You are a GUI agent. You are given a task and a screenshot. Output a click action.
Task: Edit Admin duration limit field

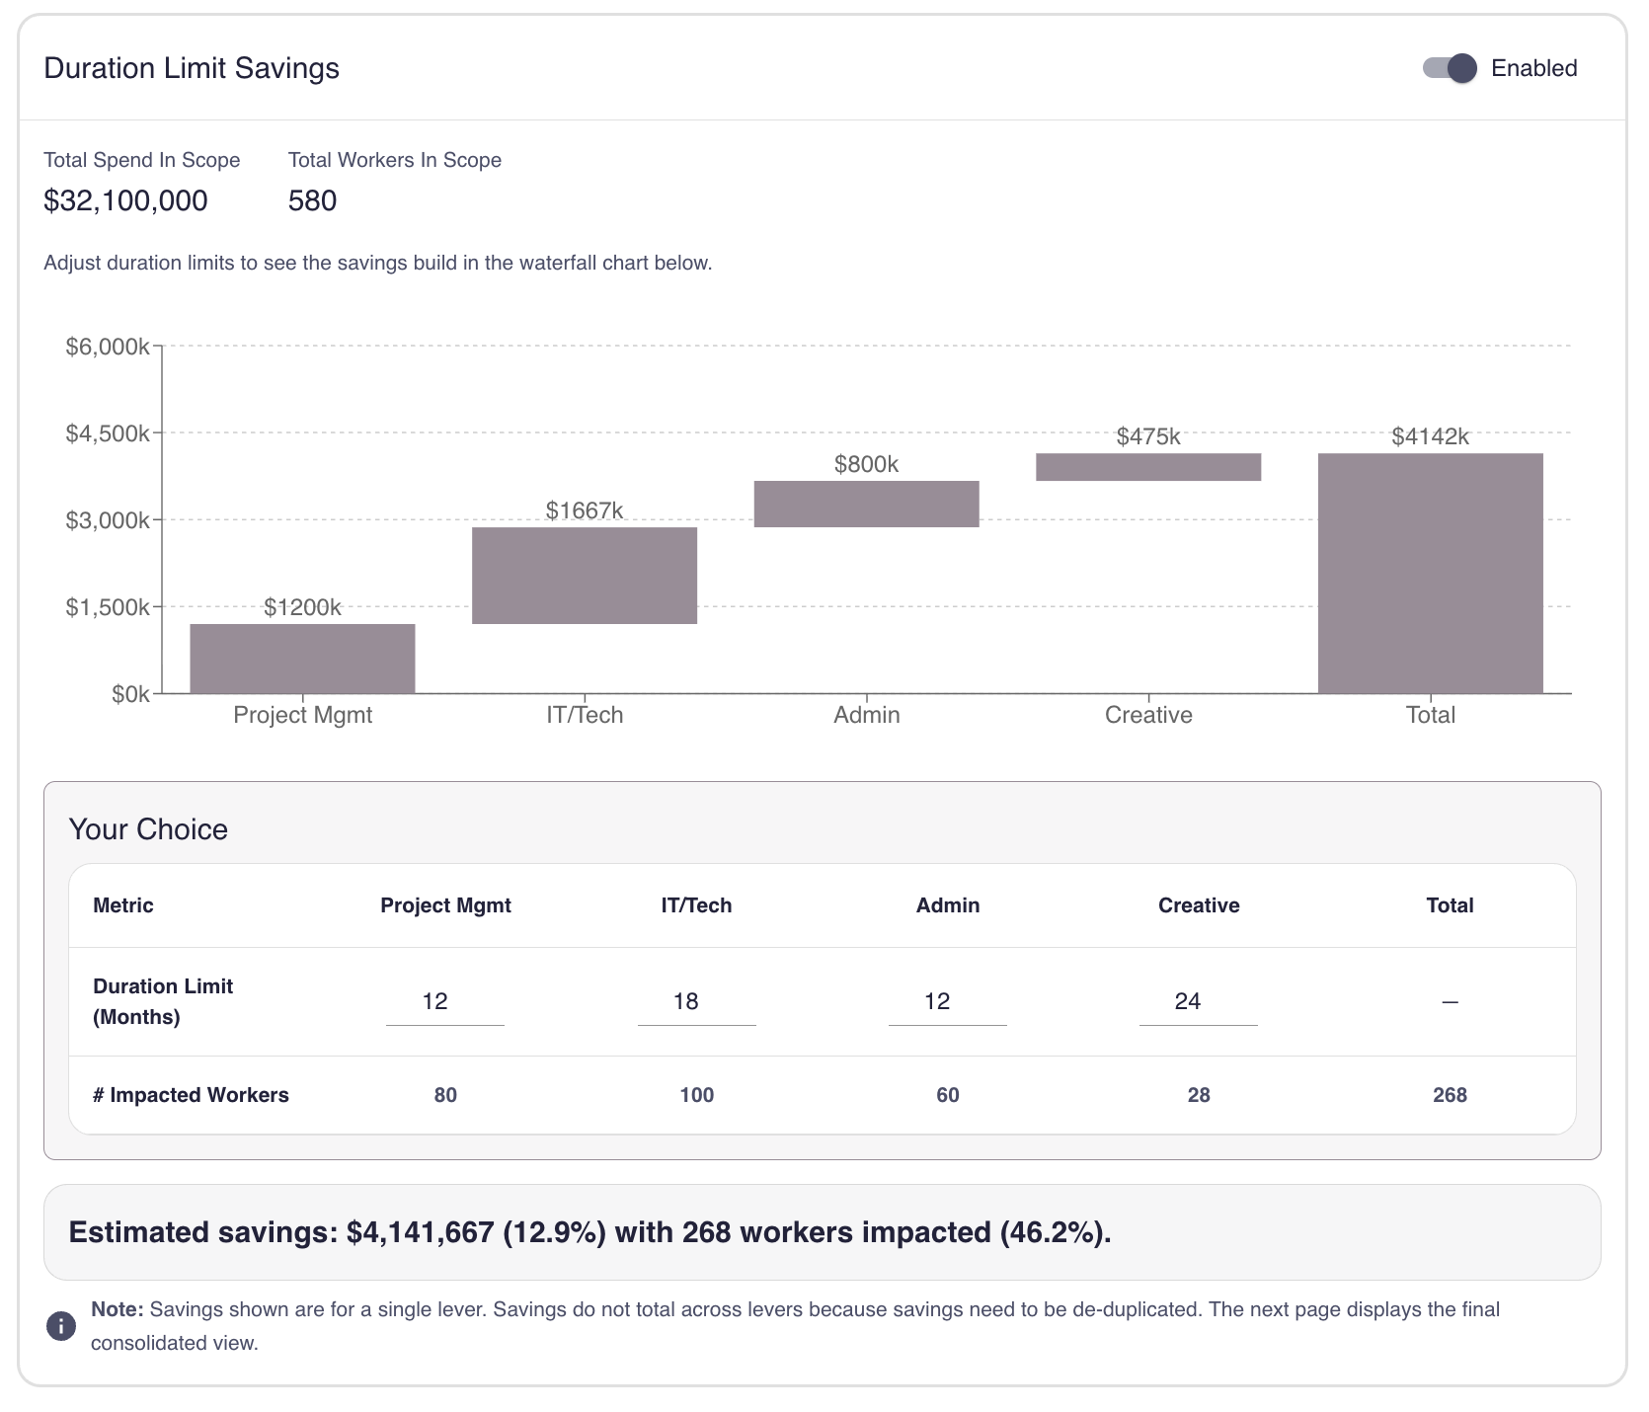[x=947, y=1002]
